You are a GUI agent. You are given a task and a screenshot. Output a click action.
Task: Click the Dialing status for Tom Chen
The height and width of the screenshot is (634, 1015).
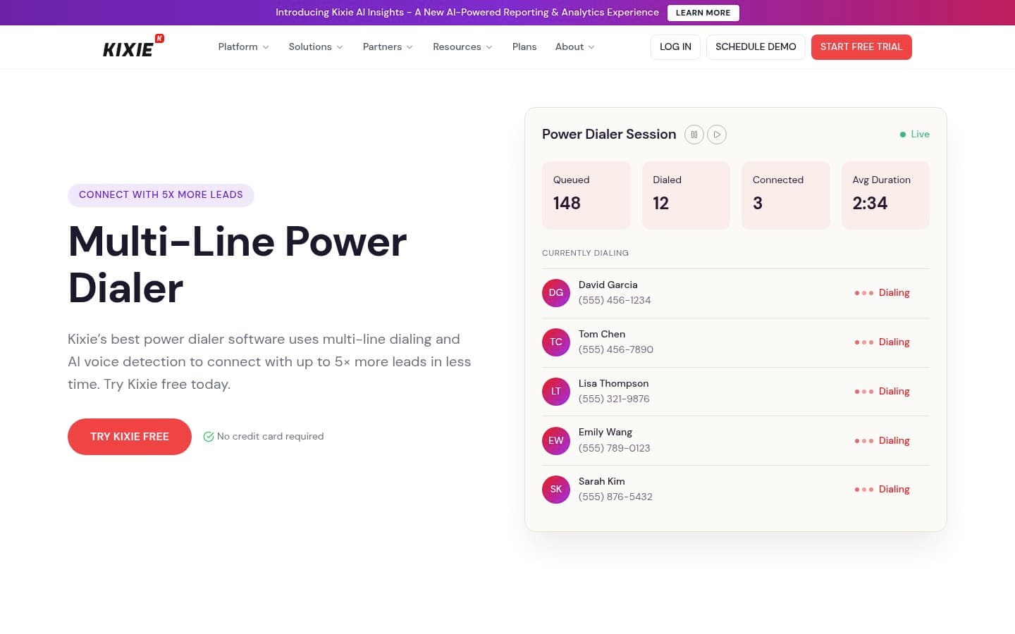pos(894,342)
